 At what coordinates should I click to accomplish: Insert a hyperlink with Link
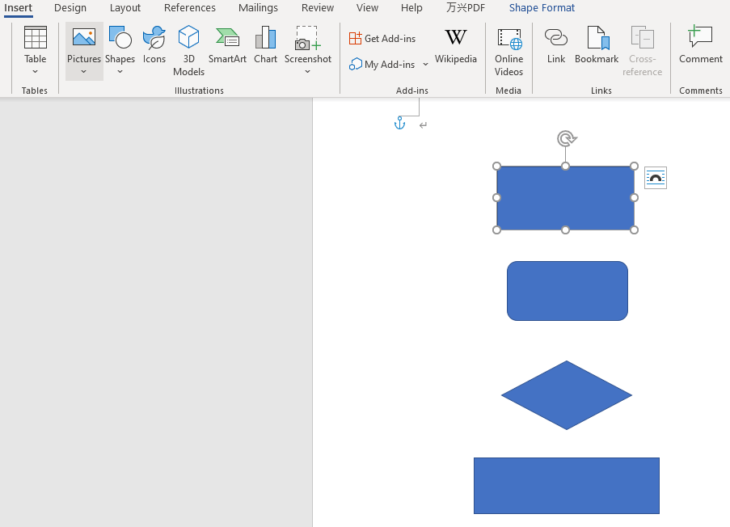pos(555,47)
